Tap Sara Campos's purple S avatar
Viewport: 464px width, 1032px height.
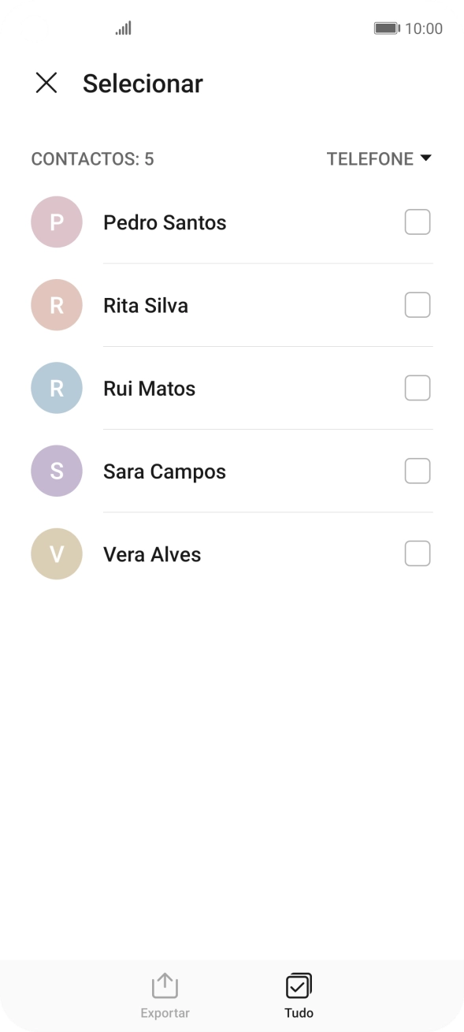56,471
